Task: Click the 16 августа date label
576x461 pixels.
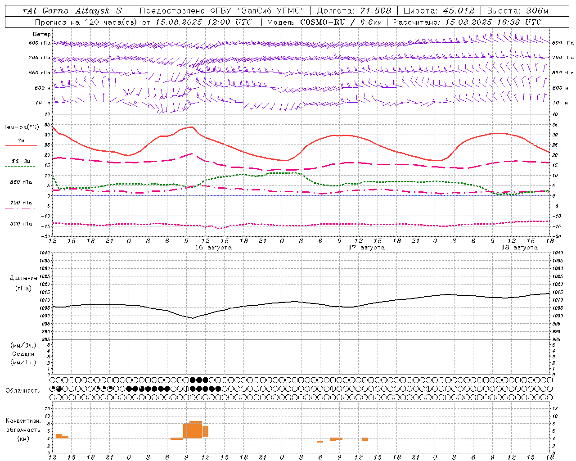Action: tap(213, 248)
